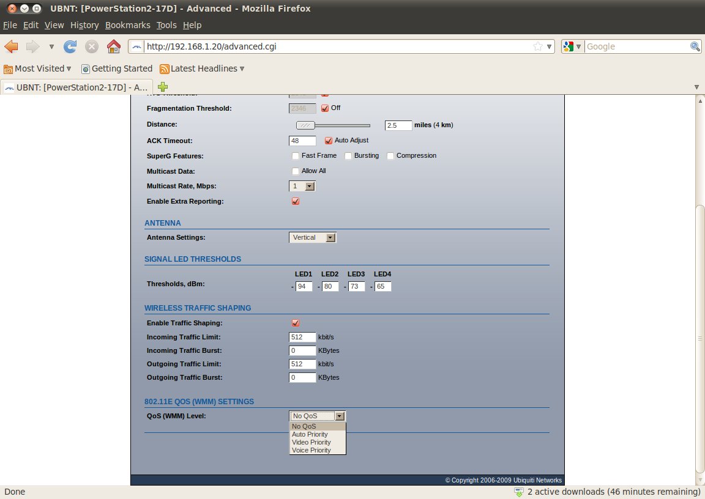705x499 pixels.
Task: List all tabs dropdown arrow
Action: pos(696,87)
